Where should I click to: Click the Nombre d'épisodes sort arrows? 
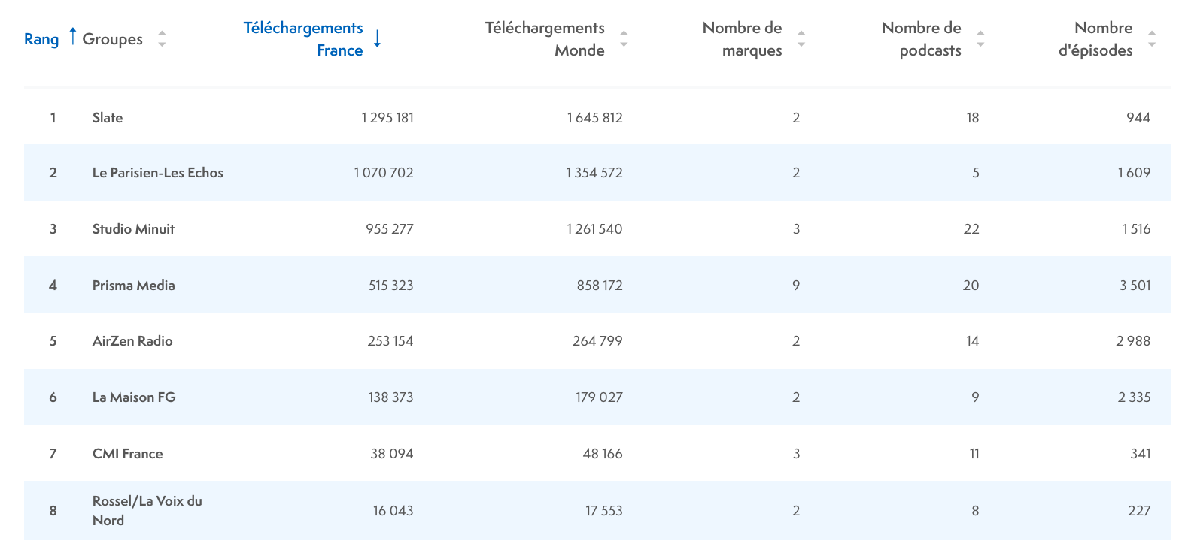point(1151,39)
